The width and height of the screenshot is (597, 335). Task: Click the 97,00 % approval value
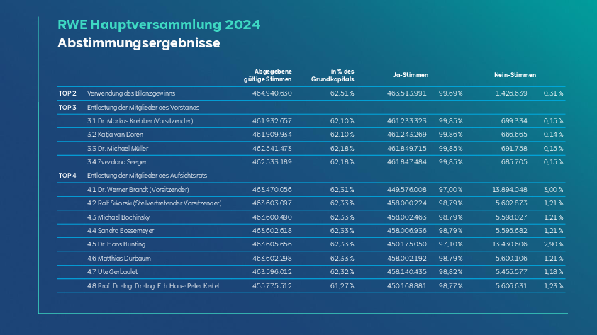450,190
